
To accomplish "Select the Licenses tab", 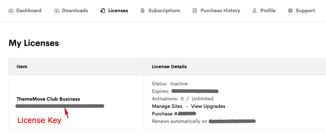I will tap(114, 11).
